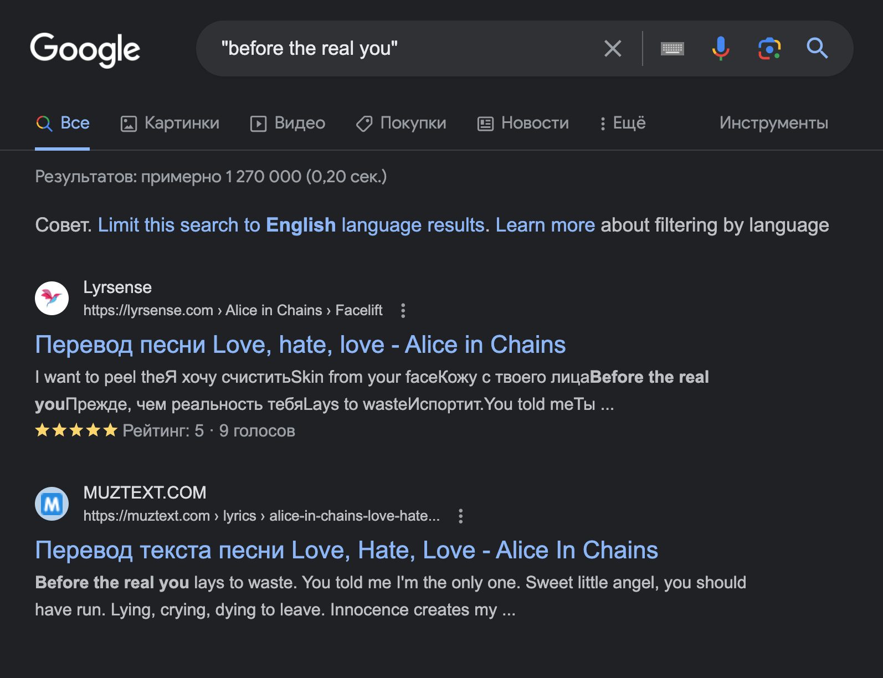This screenshot has height=678, width=883.
Task: Click the Google logo
Action: pyautogui.click(x=85, y=49)
